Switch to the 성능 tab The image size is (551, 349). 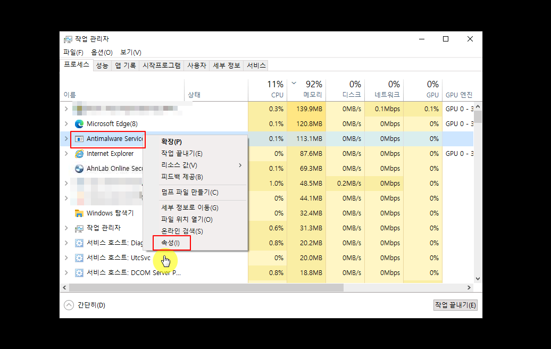102,66
